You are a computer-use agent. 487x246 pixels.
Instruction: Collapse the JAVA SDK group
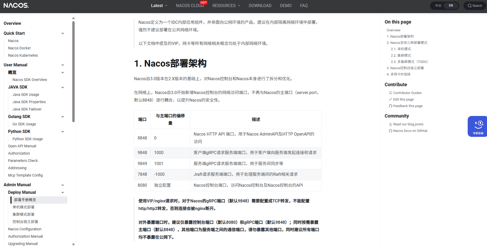click(x=63, y=87)
